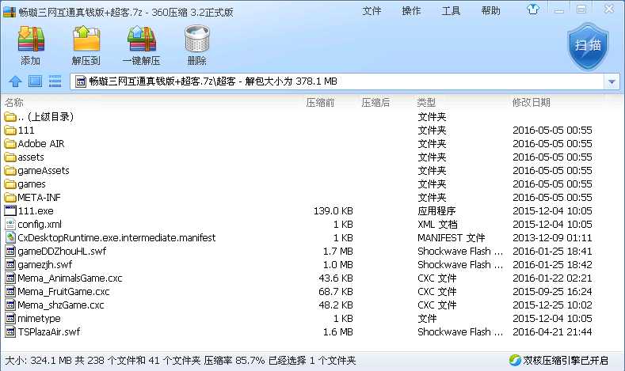This screenshot has width=625, height=371.
Task: Click the blue up-arrow parent directory icon
Action: (x=15, y=81)
